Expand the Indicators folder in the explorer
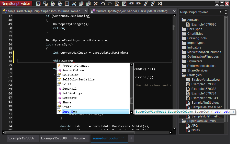 pos(194,47)
